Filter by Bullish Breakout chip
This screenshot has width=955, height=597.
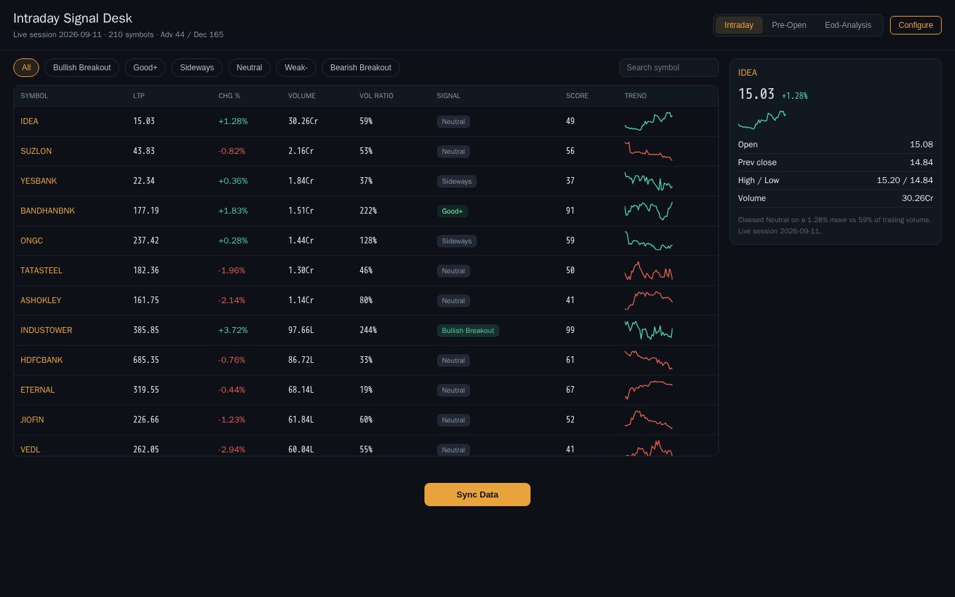82,68
